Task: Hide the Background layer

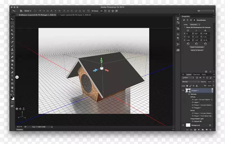Action: pos(183,125)
